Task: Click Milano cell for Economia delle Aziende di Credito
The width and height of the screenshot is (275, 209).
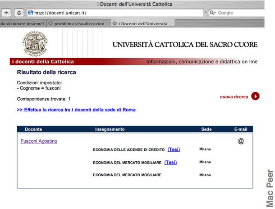Action: pos(205,149)
